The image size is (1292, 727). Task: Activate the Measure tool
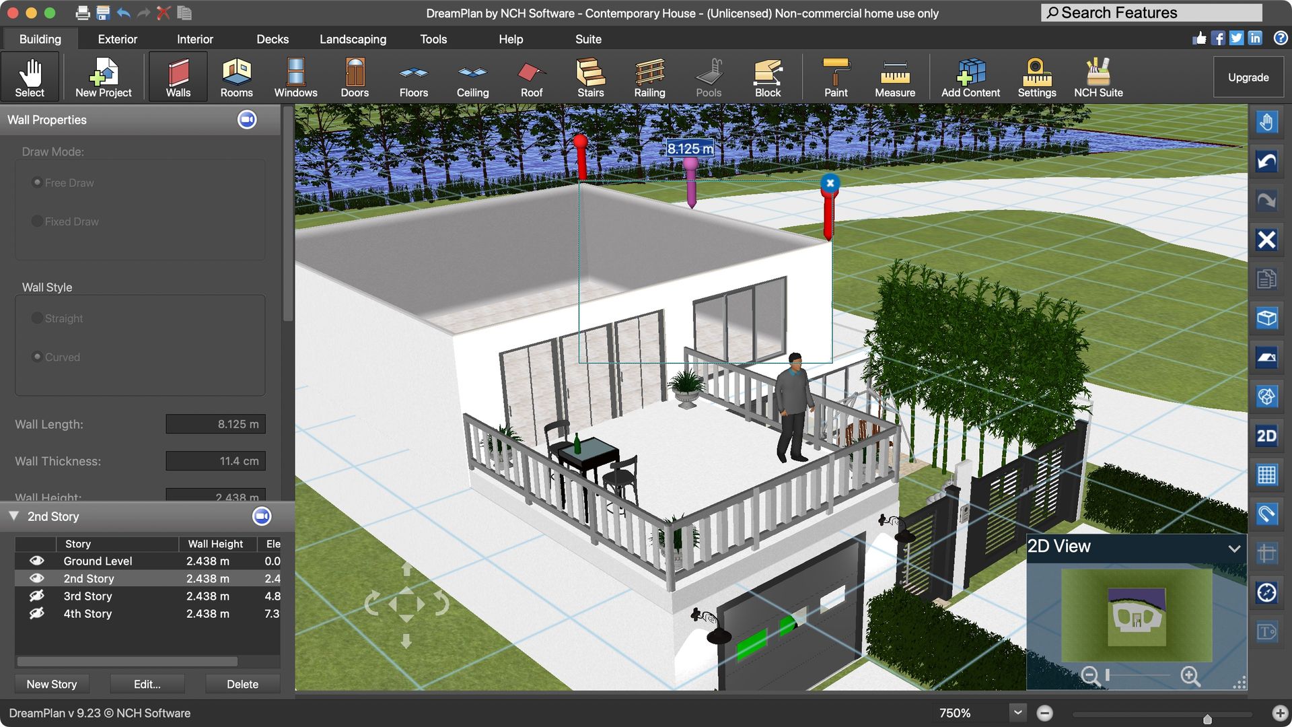pyautogui.click(x=895, y=76)
